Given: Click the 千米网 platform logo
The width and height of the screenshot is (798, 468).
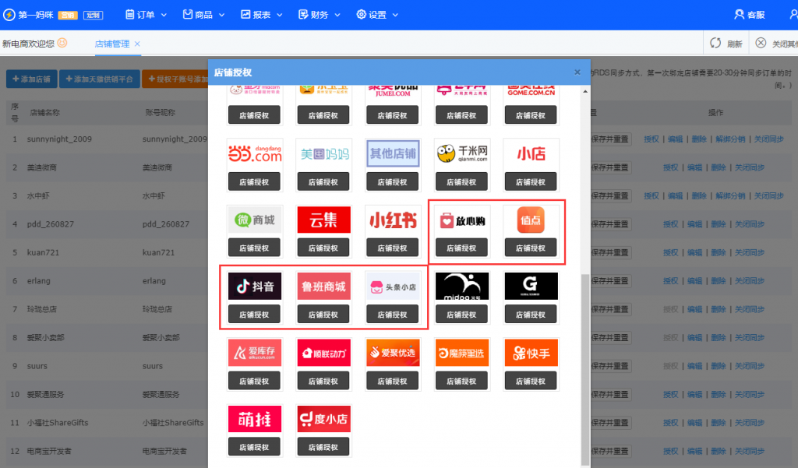Looking at the screenshot, I should click(462, 153).
